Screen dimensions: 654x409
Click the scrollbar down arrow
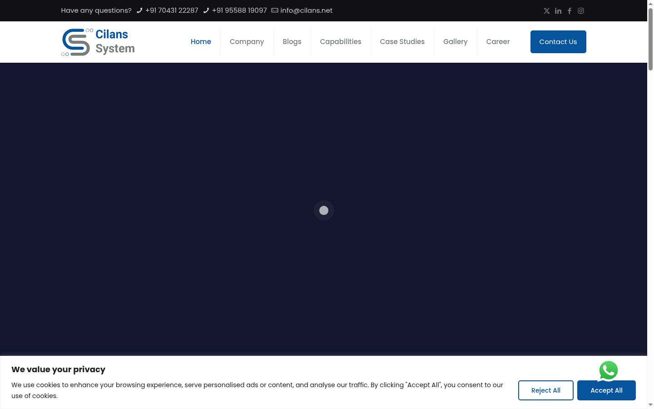tap(650, 405)
